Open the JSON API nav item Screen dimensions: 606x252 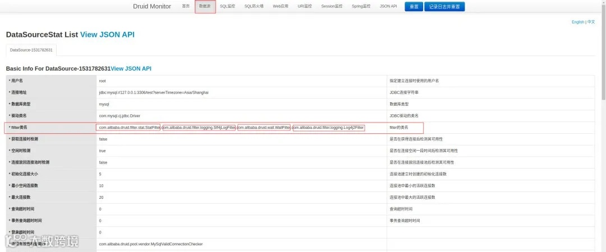(x=388, y=7)
